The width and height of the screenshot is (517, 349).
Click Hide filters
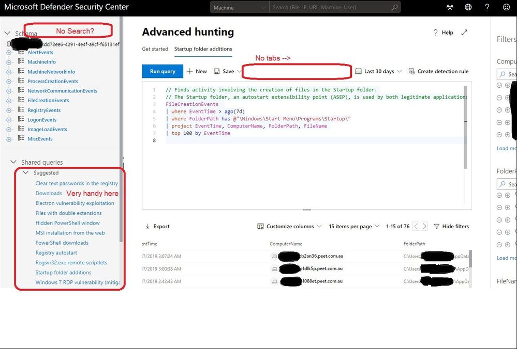pyautogui.click(x=451, y=226)
